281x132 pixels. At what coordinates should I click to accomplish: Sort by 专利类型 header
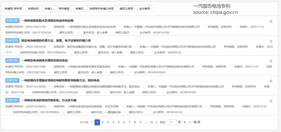65,9
